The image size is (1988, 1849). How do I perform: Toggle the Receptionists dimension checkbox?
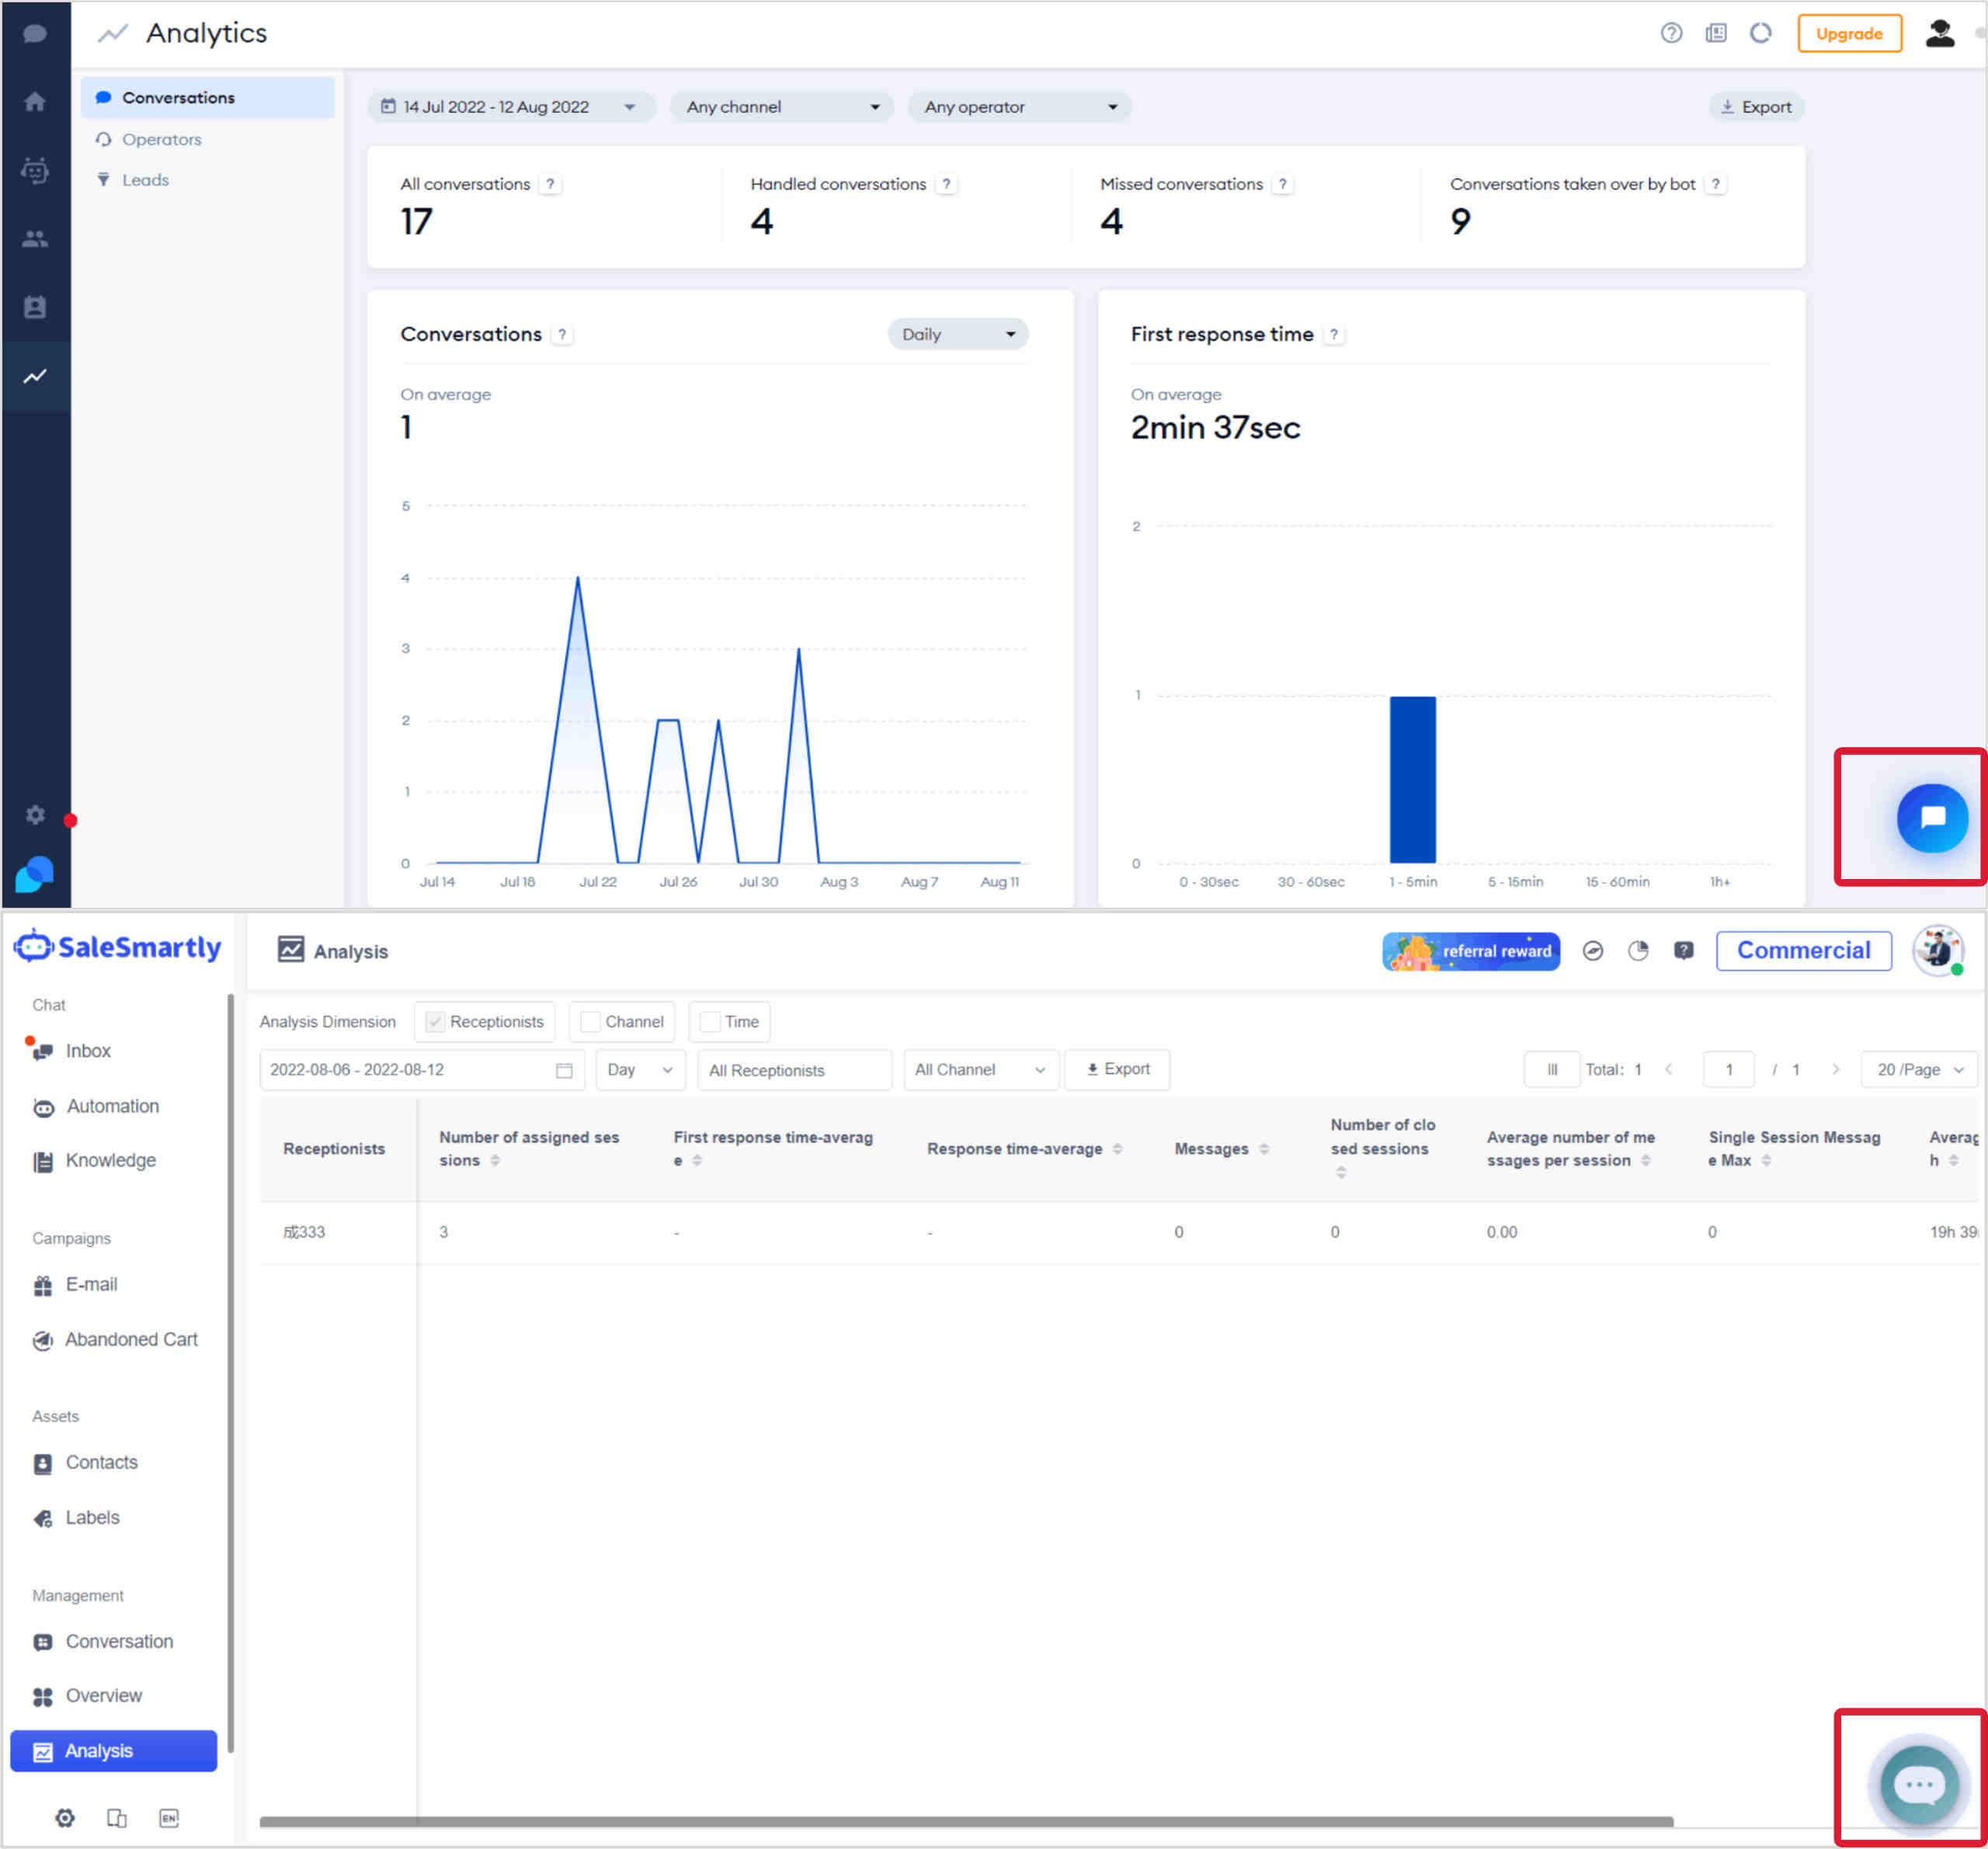435,1022
